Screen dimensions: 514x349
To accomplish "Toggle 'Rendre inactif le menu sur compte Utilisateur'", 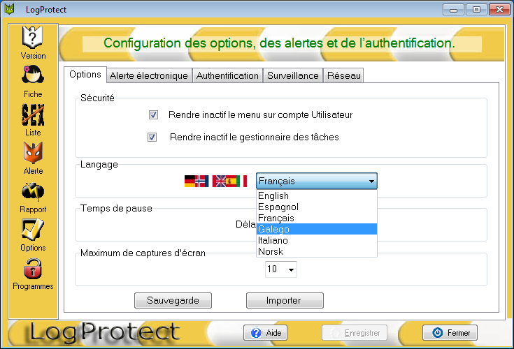I will coord(153,114).
